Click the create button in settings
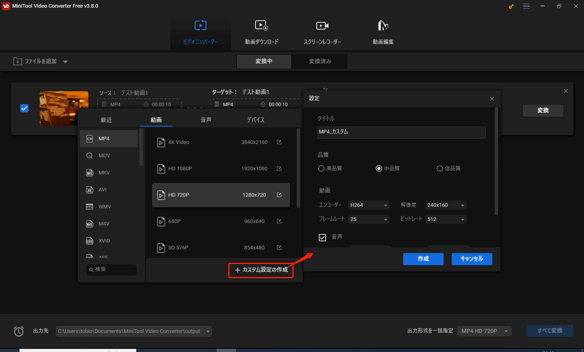584x352 pixels. tap(423, 259)
